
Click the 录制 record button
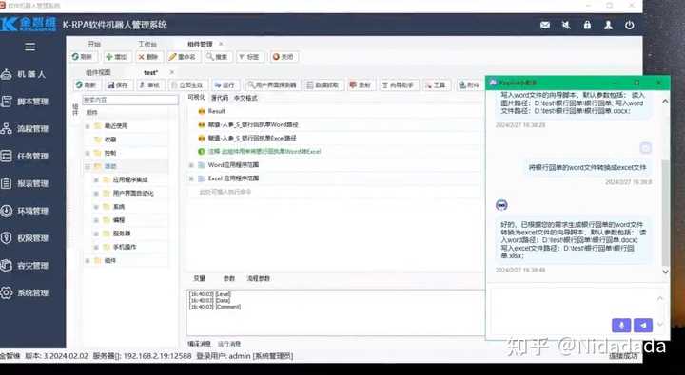pos(361,85)
